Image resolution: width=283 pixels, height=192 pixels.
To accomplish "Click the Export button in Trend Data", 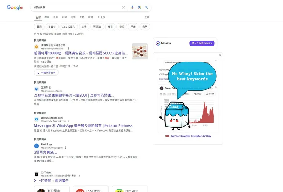I will [210, 94].
